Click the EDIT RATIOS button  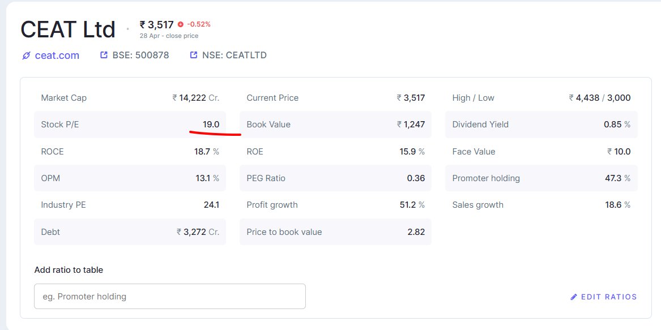pyautogui.click(x=603, y=297)
